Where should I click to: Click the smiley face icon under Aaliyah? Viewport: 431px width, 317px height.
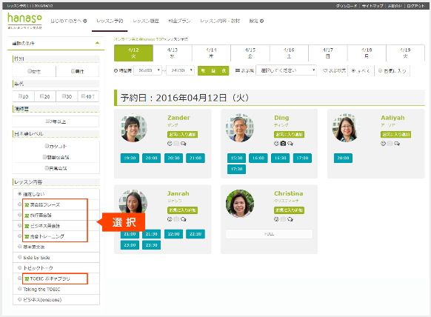(383, 143)
